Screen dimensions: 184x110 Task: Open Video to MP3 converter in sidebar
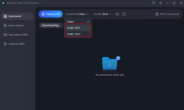[x=14, y=44]
